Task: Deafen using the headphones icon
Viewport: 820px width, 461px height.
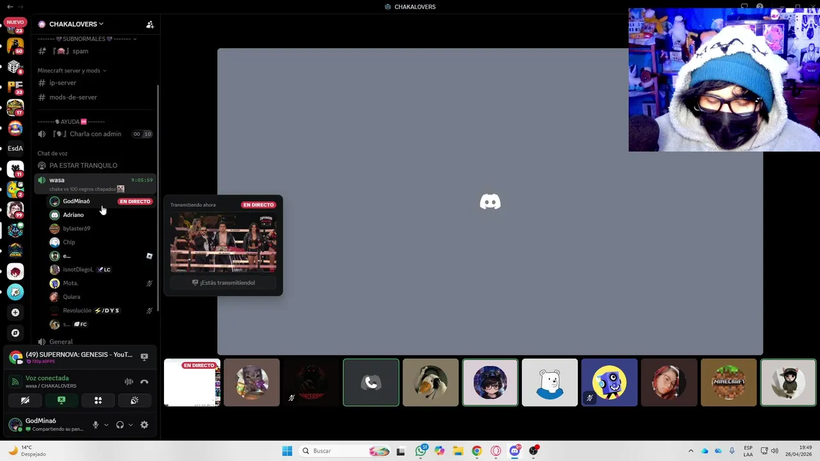Action: 120,425
